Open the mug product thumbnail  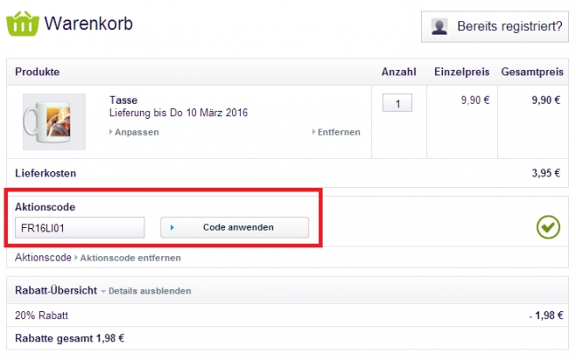(54, 121)
